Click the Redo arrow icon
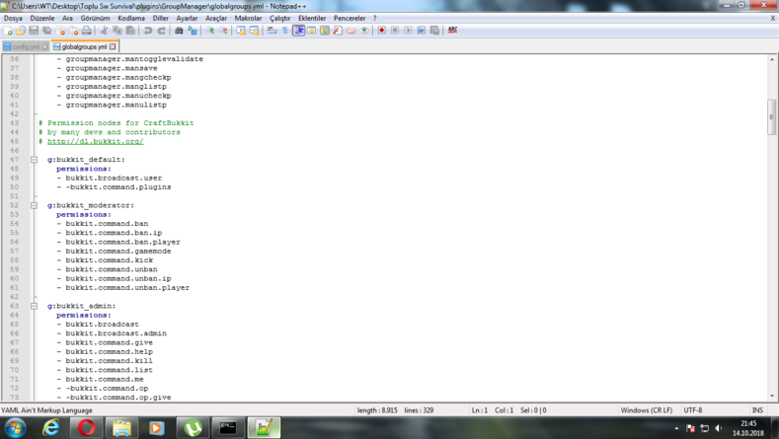The image size is (779, 439). (x=162, y=31)
